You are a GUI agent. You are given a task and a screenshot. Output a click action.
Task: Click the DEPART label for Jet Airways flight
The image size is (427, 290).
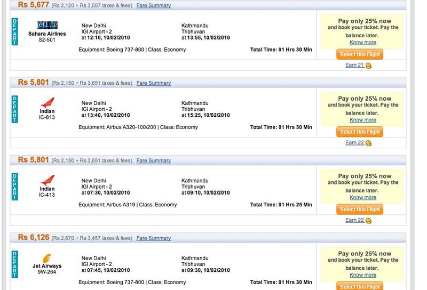tap(15, 264)
